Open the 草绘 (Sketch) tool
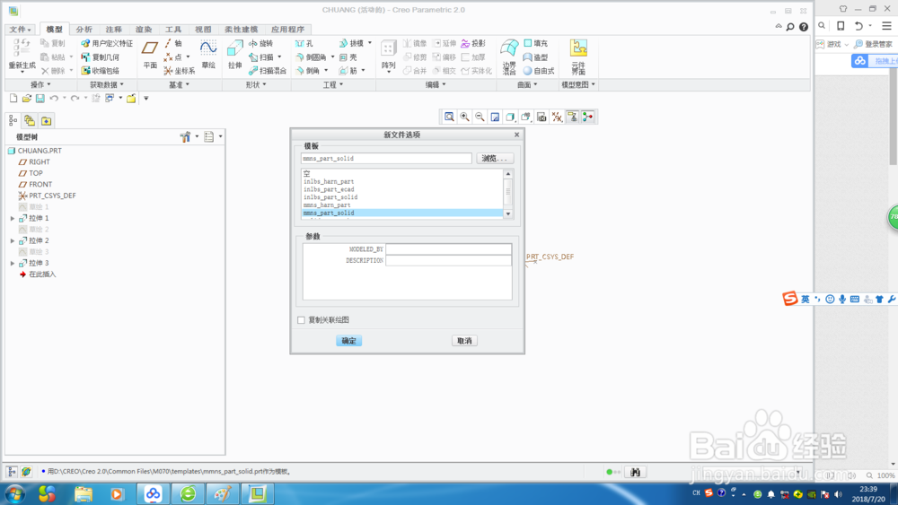Viewport: 898px width, 505px height. coord(208,55)
